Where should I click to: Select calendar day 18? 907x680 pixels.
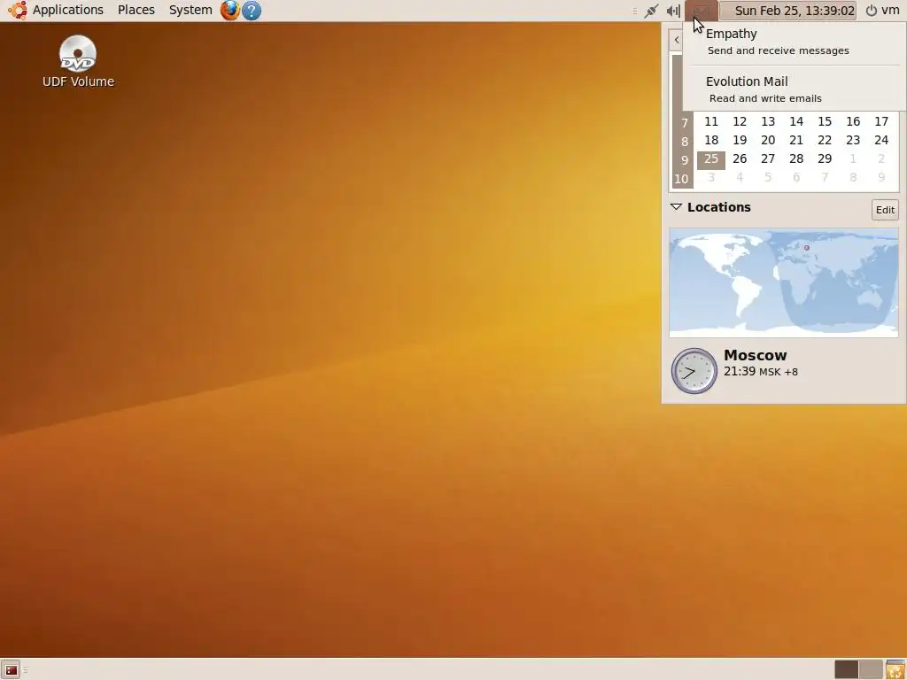coord(711,140)
